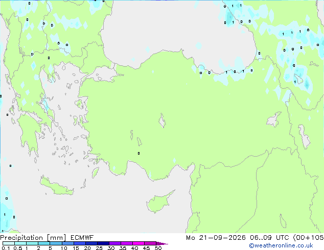Select the island of Crete on map
Screen dimensions: 324x250
click(57, 186)
